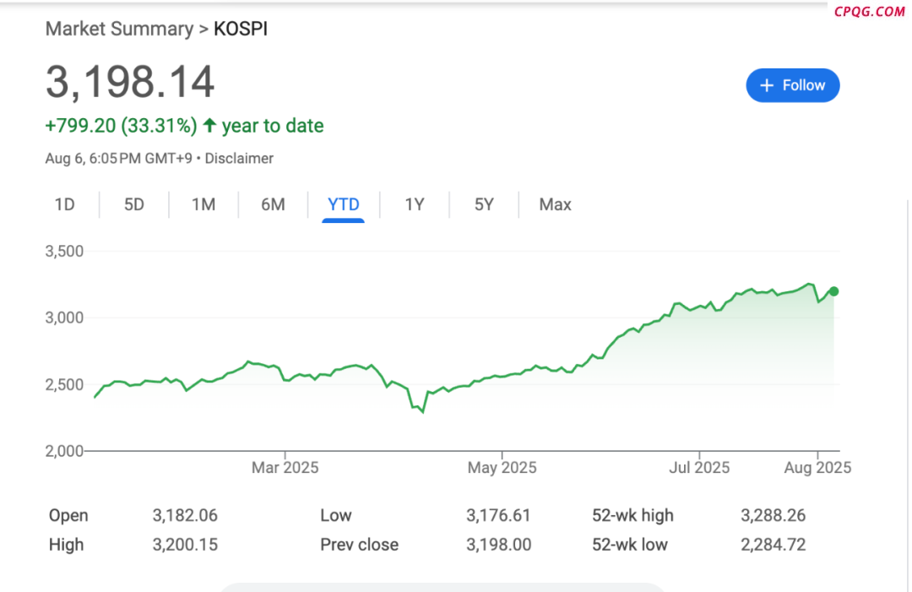Click the High label
The height and width of the screenshot is (592, 912).
(x=67, y=545)
